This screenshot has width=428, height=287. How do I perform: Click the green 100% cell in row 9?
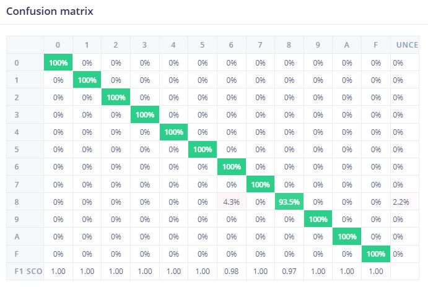pyautogui.click(x=318, y=219)
